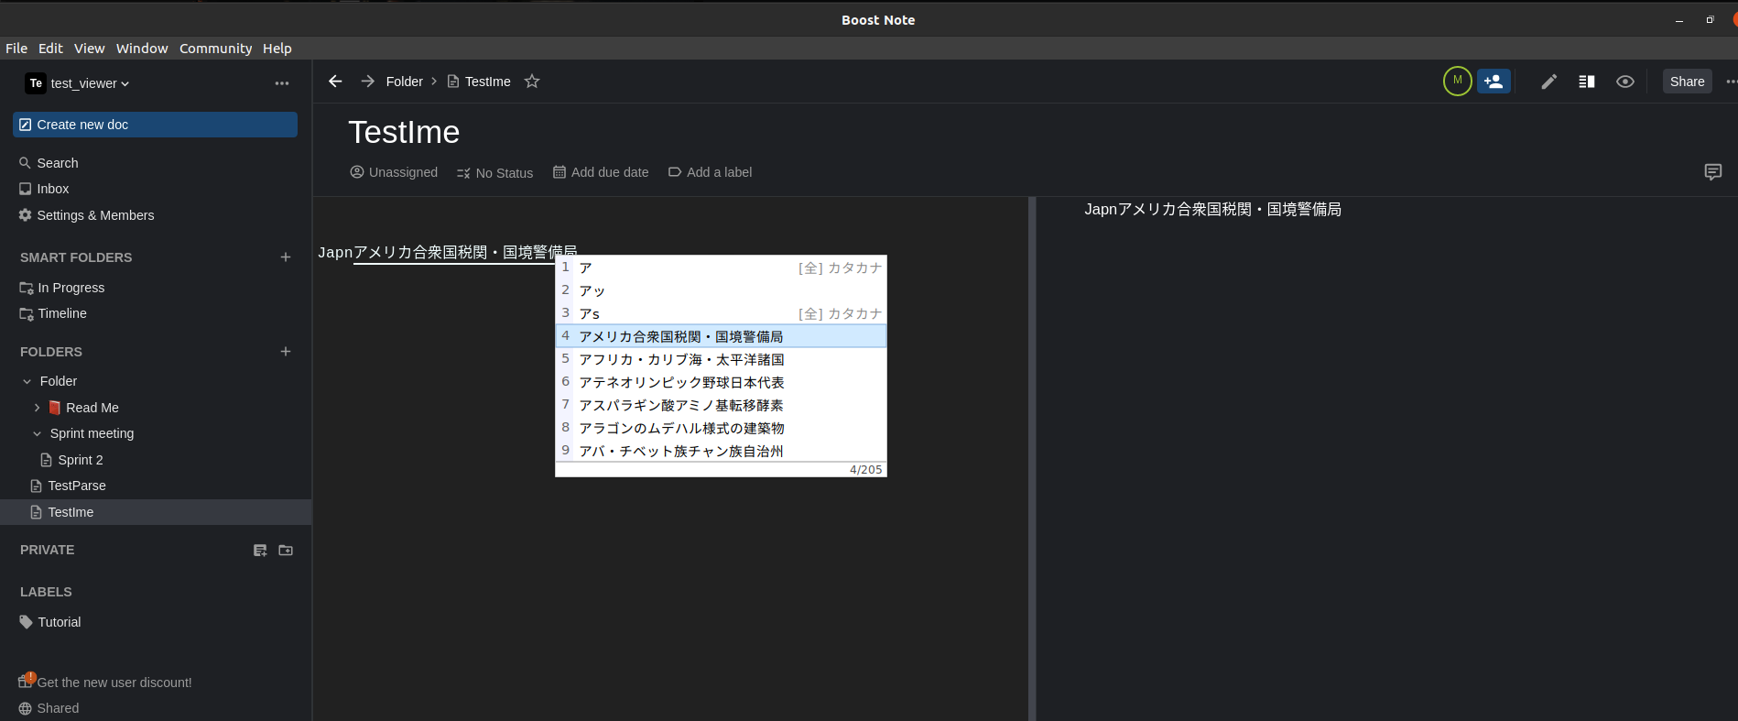Click Unassigned to assign a member
The width and height of the screenshot is (1738, 721).
point(394,172)
